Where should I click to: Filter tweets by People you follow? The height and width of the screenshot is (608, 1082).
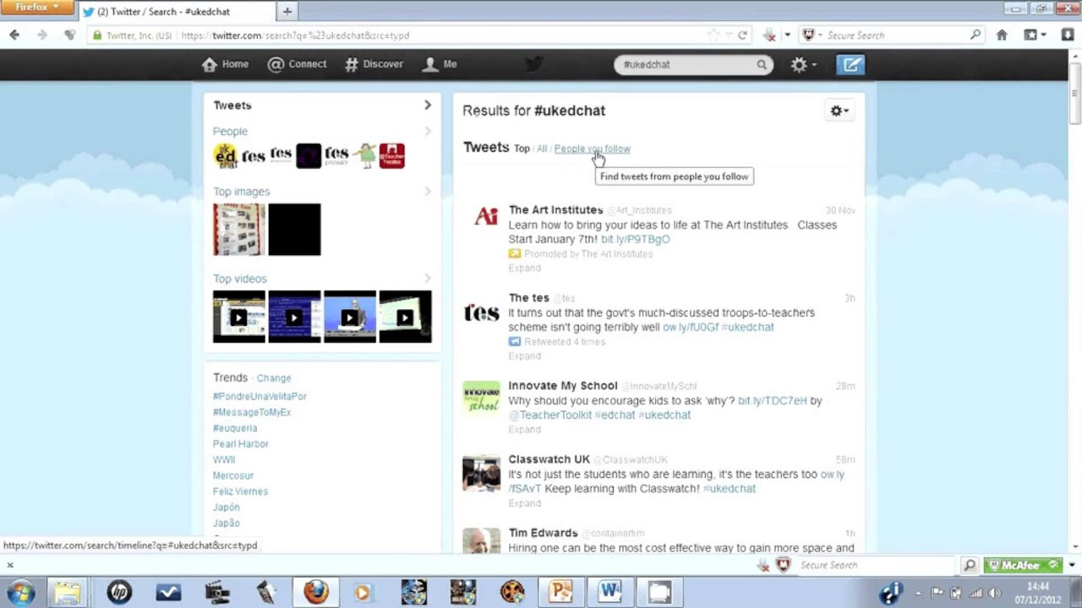tap(592, 149)
